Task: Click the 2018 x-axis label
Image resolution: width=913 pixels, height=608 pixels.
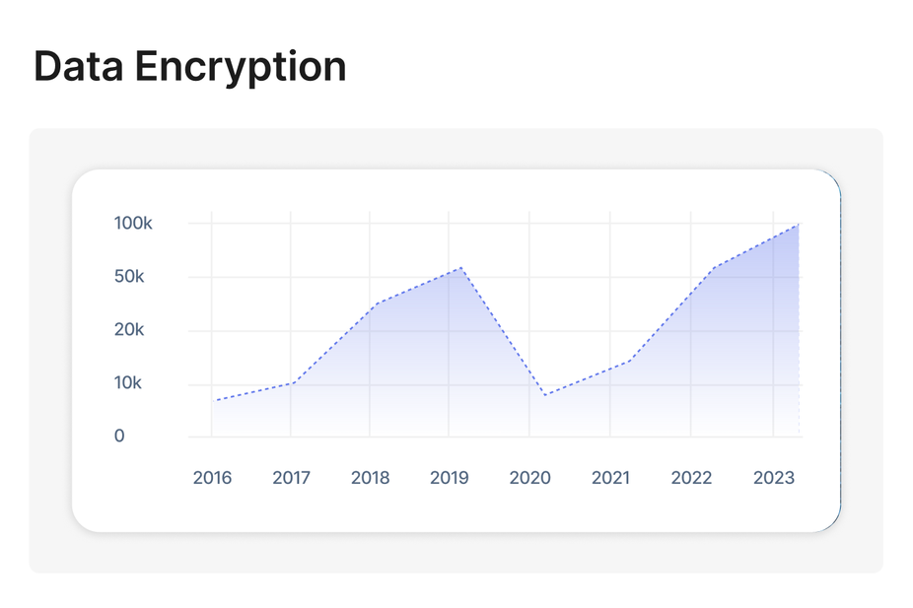Action: coord(370,478)
